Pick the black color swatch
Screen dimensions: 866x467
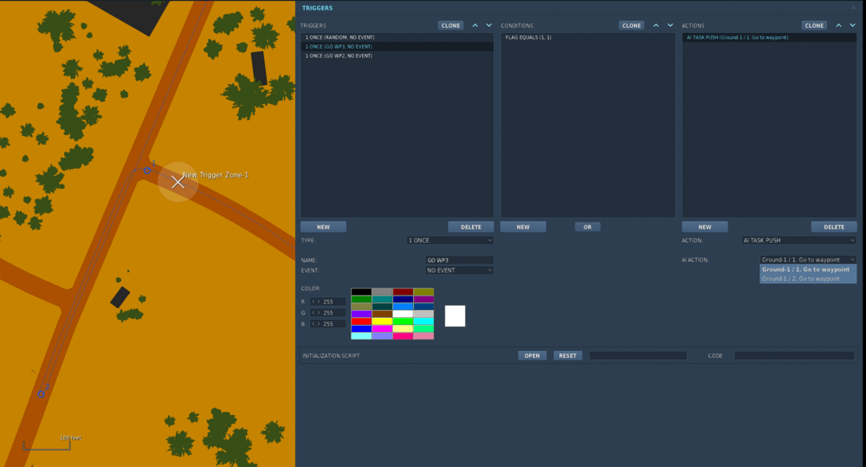pos(361,292)
